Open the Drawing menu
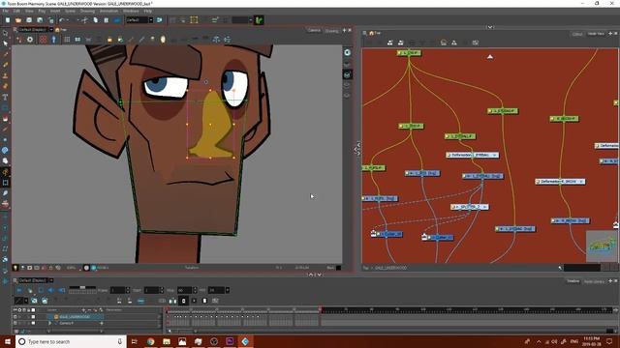 tap(87, 11)
